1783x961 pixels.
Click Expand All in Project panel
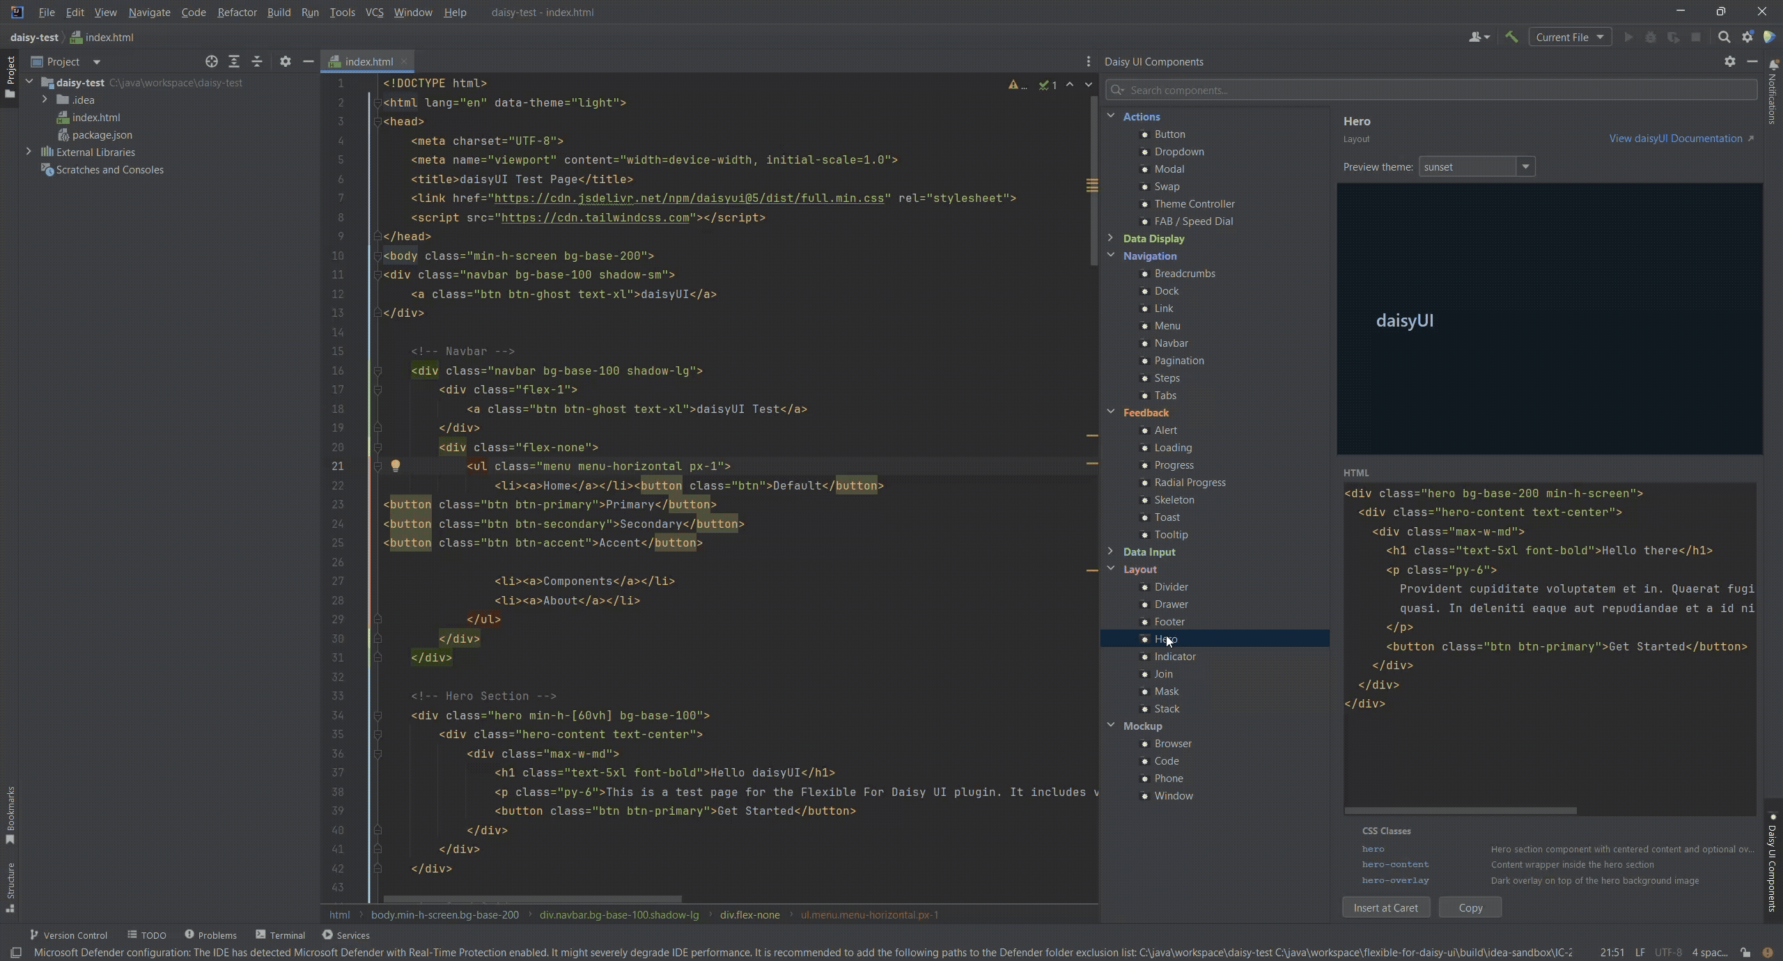tap(234, 61)
